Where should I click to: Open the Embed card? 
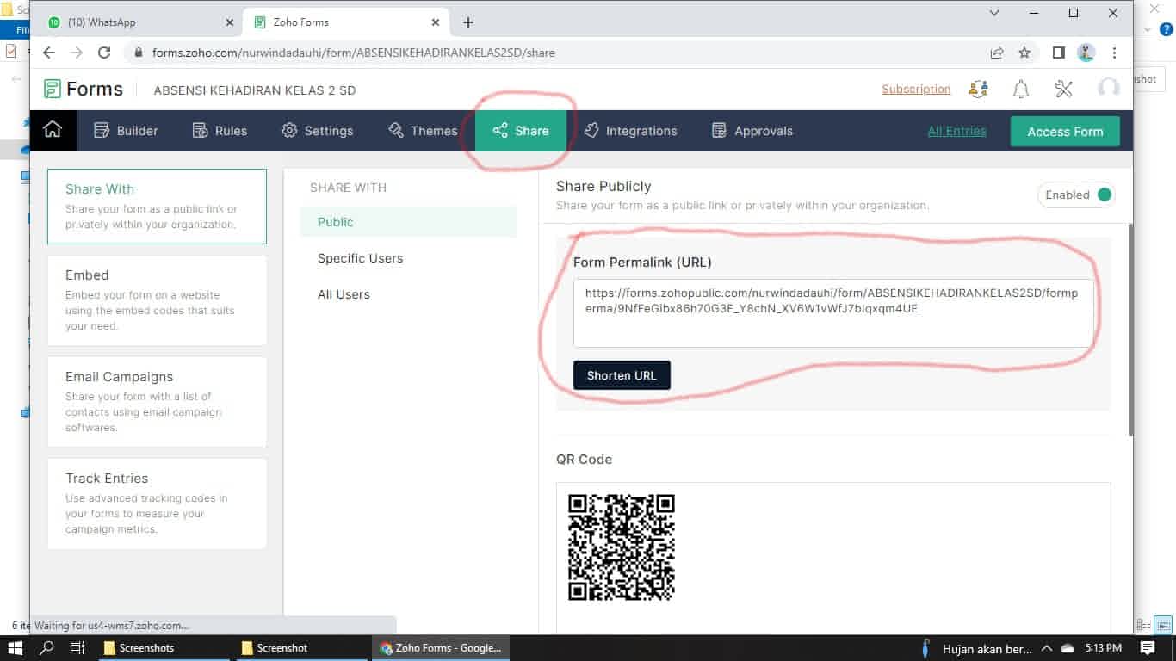click(157, 300)
